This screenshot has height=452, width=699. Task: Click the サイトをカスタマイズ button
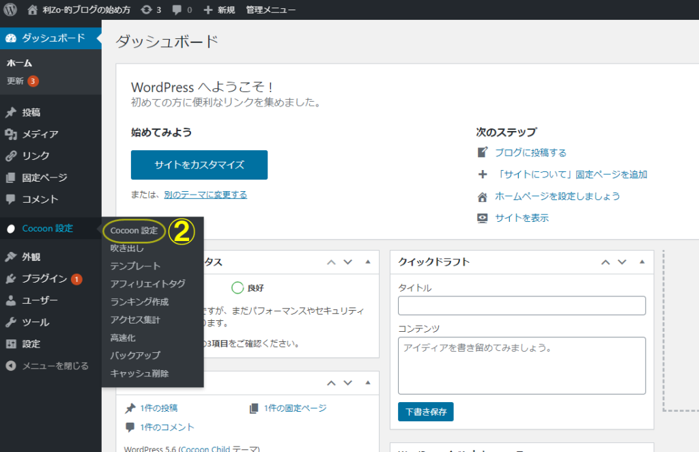pyautogui.click(x=199, y=165)
